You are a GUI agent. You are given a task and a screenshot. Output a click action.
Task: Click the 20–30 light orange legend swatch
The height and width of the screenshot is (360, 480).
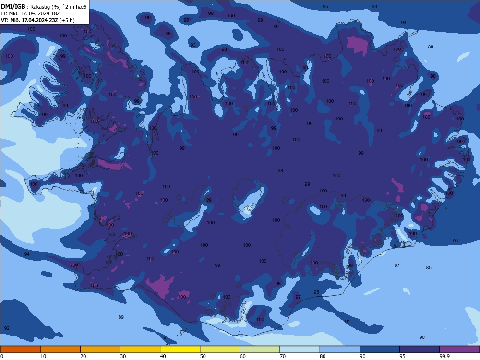tap(100, 349)
